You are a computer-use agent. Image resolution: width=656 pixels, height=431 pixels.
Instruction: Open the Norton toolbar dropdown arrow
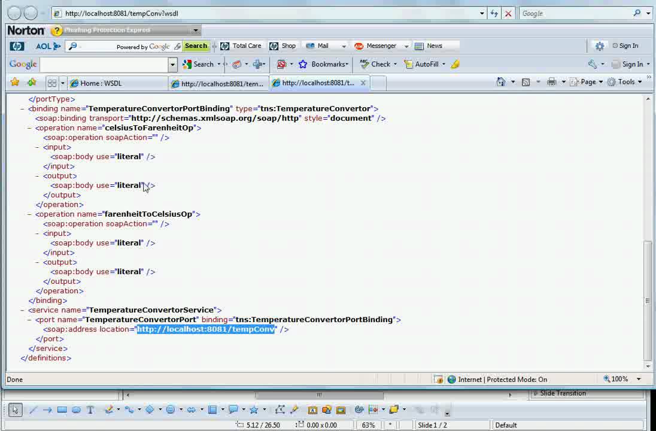pyautogui.click(x=195, y=30)
